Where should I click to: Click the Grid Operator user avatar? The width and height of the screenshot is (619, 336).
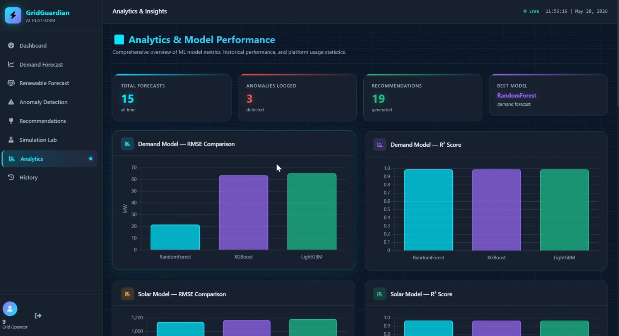(10, 309)
